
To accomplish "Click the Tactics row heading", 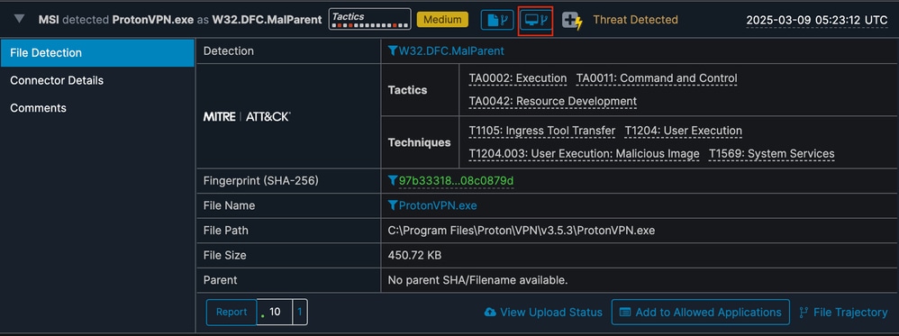I will click(x=408, y=90).
